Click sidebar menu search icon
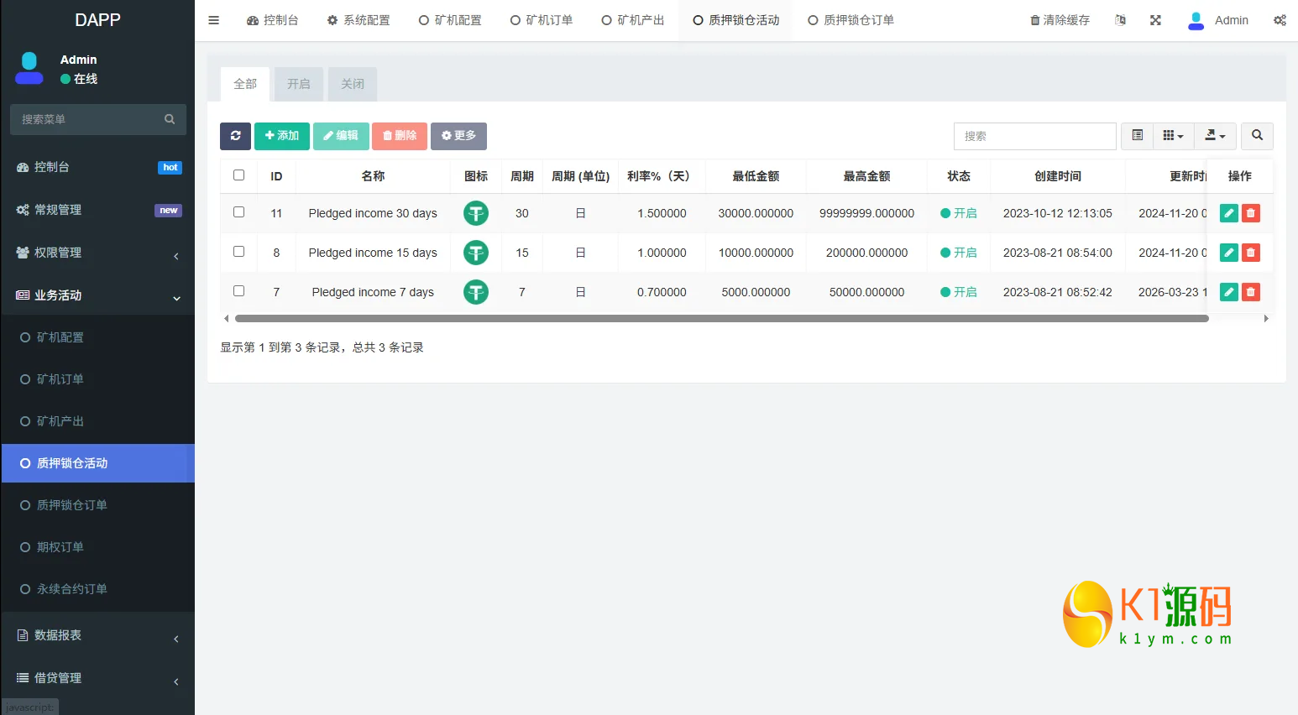 pyautogui.click(x=170, y=119)
